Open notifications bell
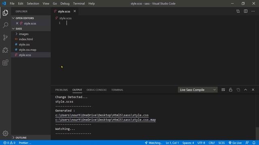 (254, 143)
